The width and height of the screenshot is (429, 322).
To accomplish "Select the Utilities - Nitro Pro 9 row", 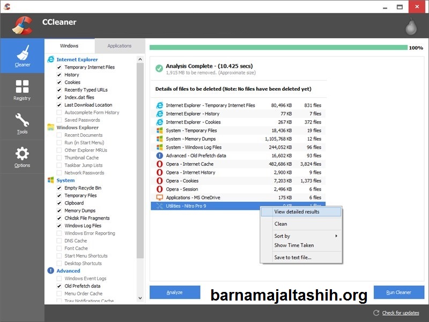I will 238,206.
